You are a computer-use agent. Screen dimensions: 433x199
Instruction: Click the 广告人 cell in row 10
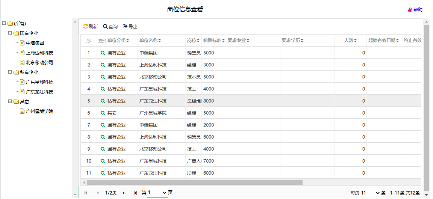click(194, 161)
